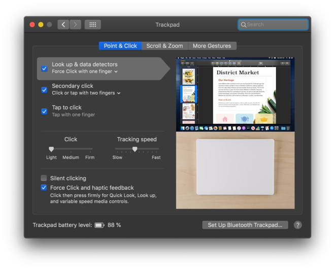
Task: Click the search magnifier icon
Action: pyautogui.click(x=244, y=24)
